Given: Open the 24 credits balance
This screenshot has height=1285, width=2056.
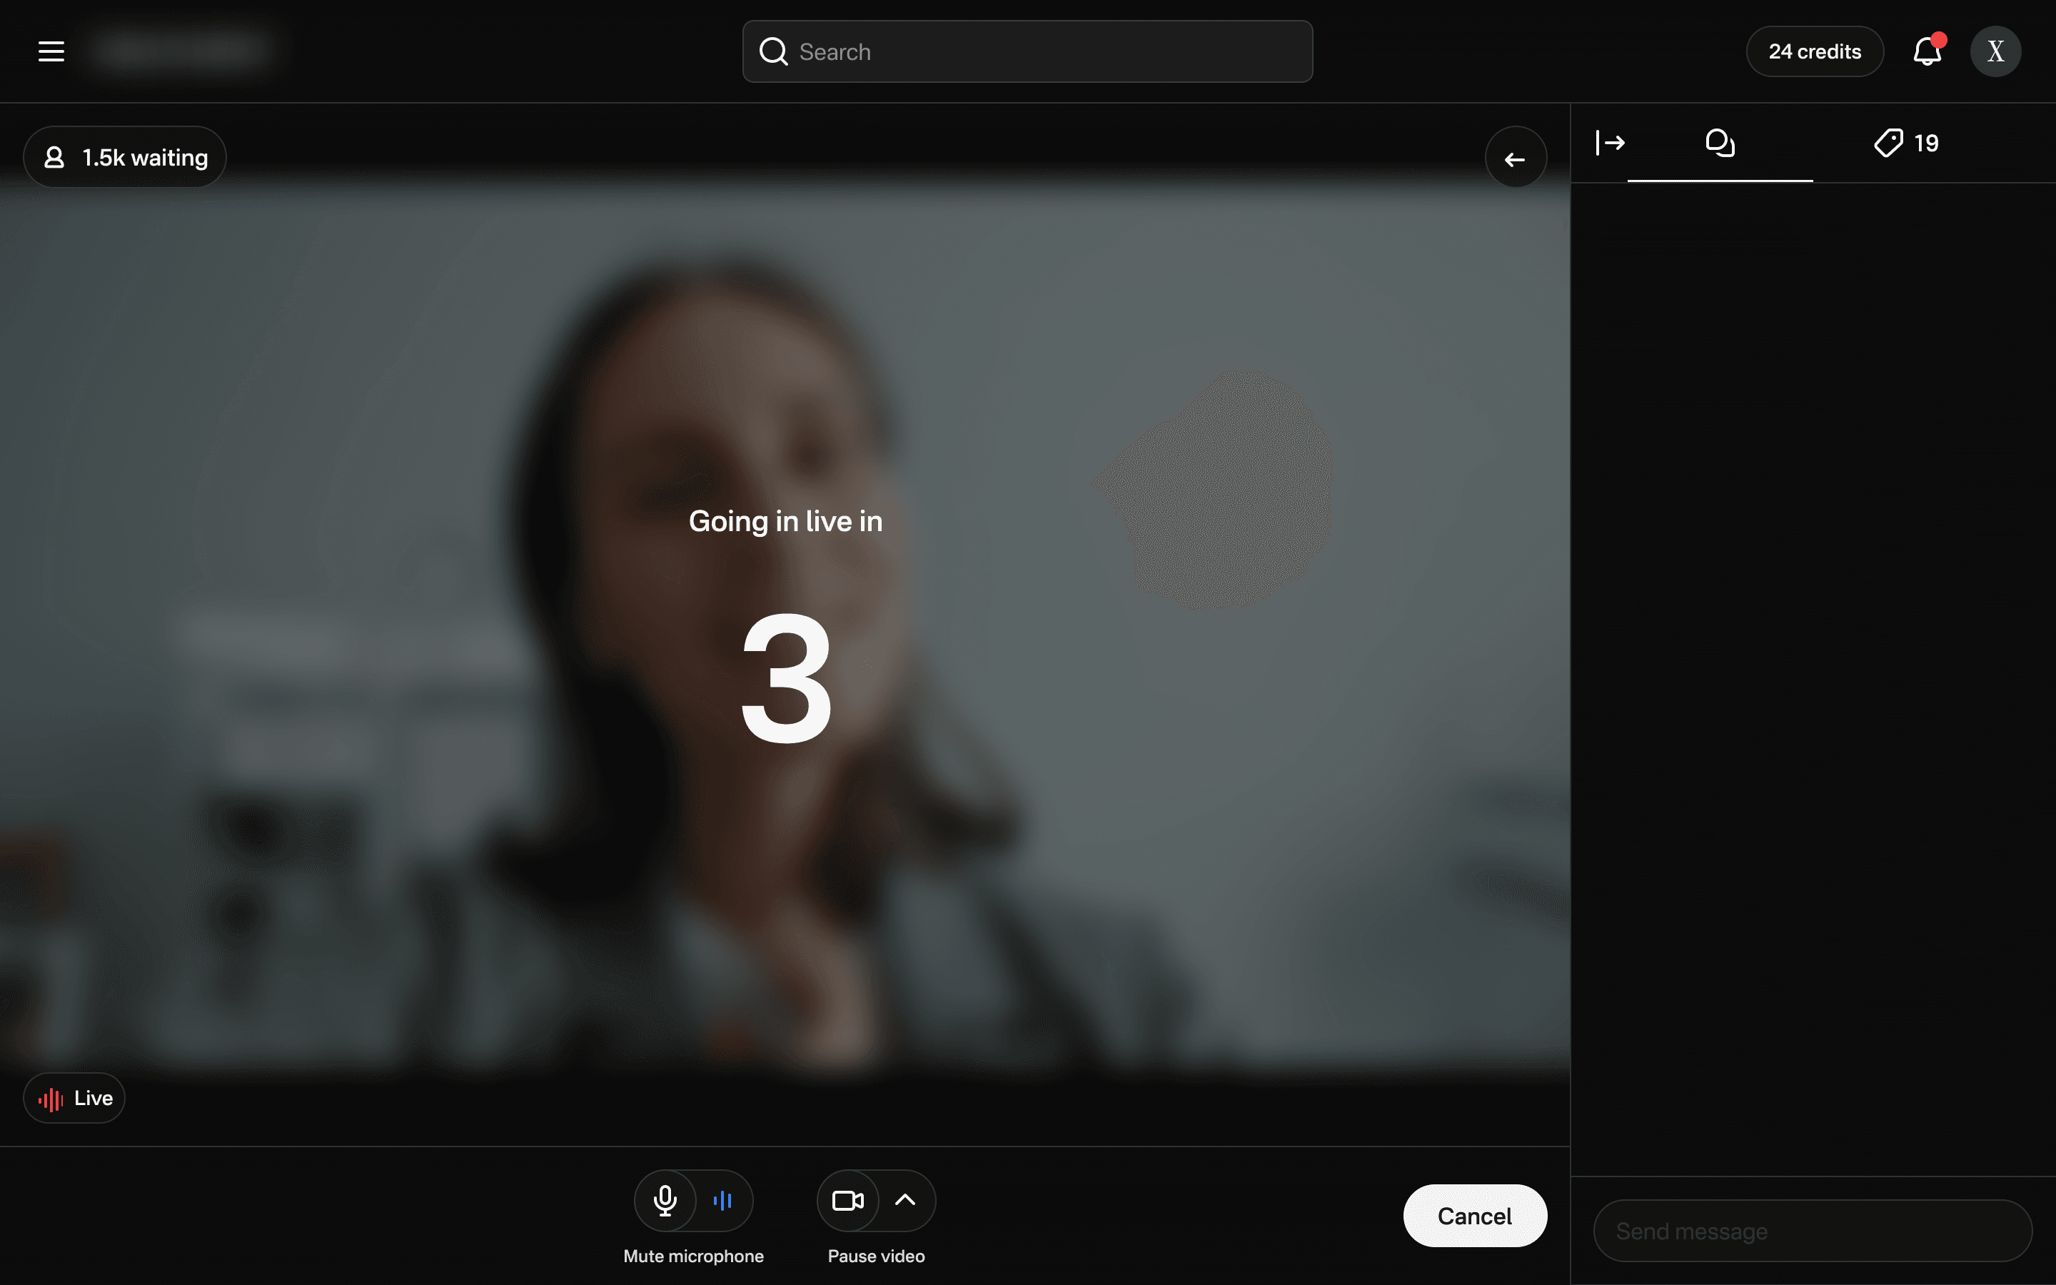Looking at the screenshot, I should tap(1814, 52).
